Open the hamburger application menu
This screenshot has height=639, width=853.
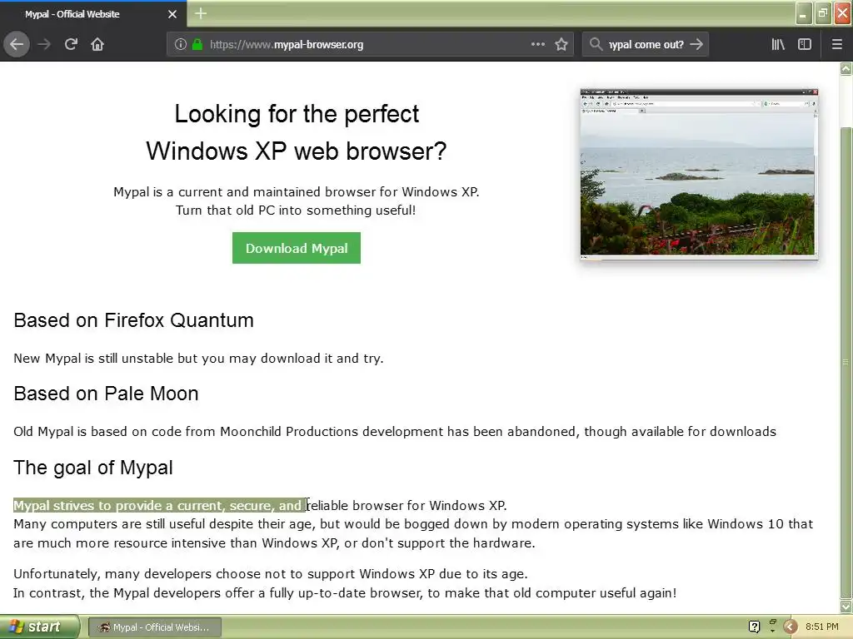click(837, 44)
